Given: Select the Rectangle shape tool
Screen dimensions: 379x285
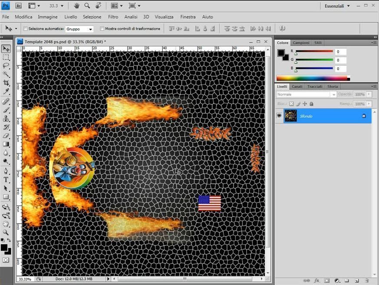Looking at the screenshot, I should coord(6,197).
